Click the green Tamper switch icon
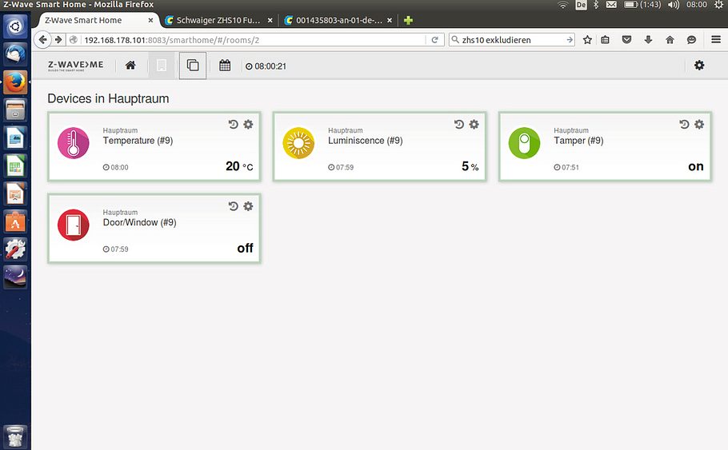 [x=524, y=143]
